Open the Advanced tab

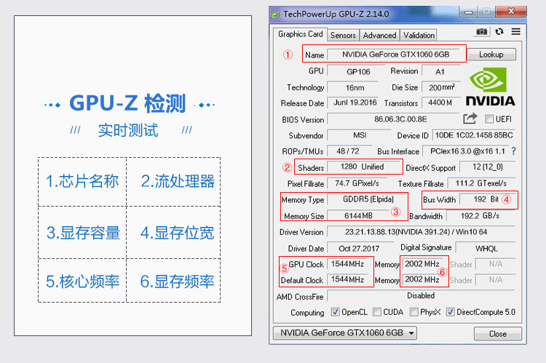[379, 35]
